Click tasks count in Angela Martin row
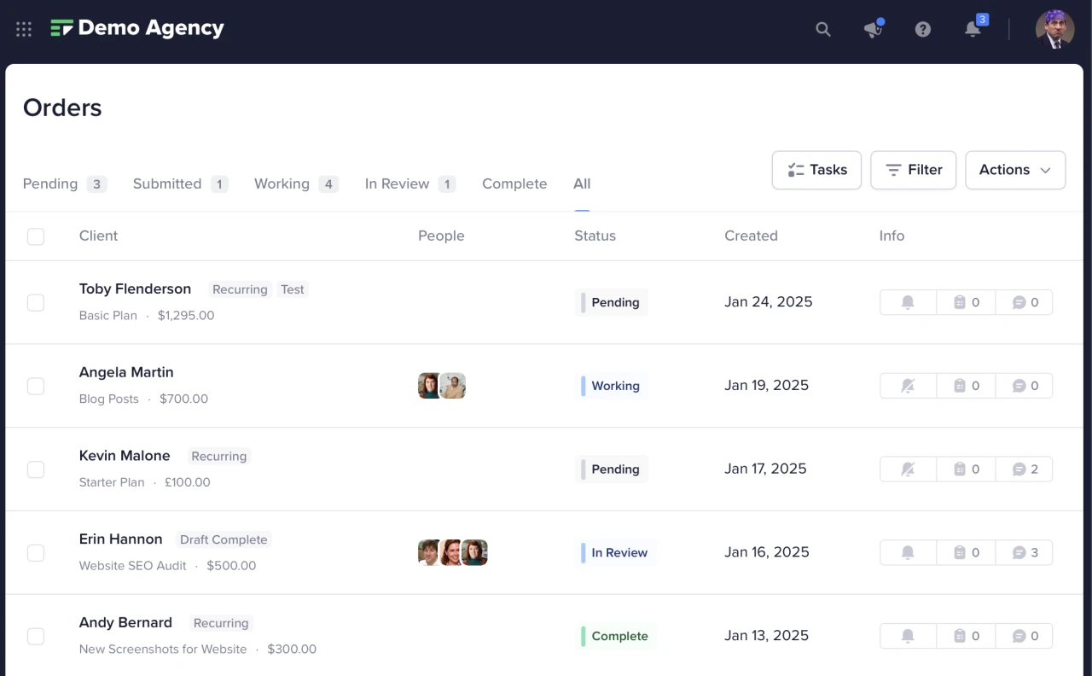The image size is (1092, 676). (x=967, y=386)
